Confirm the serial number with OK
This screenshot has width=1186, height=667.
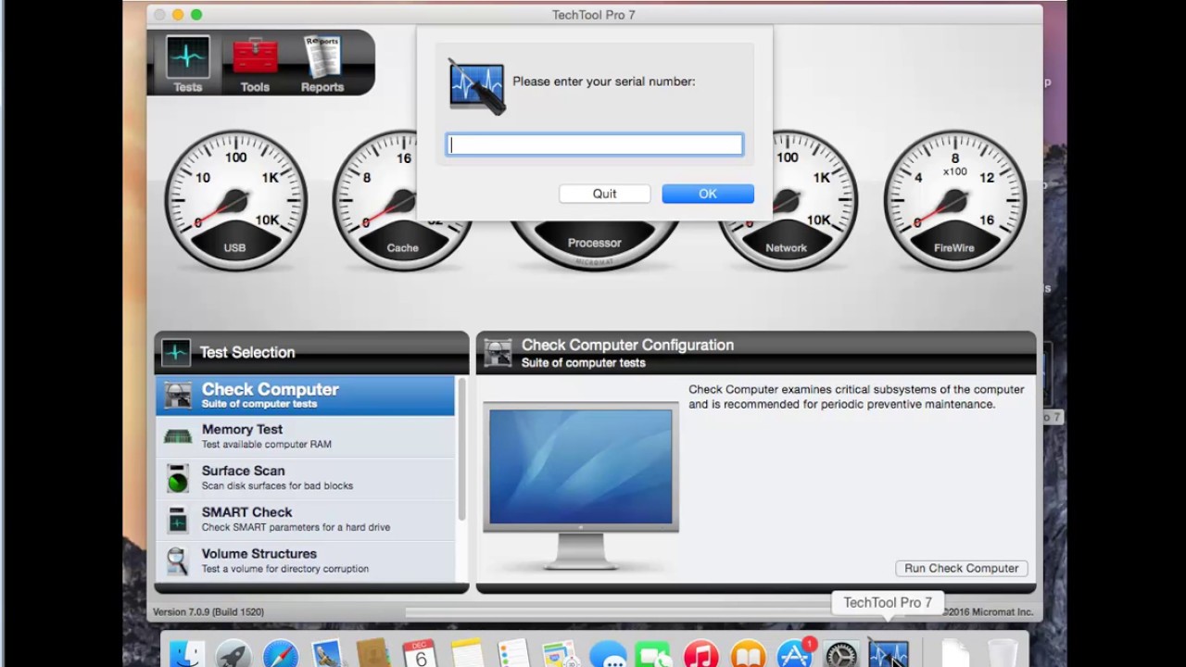[x=708, y=194]
